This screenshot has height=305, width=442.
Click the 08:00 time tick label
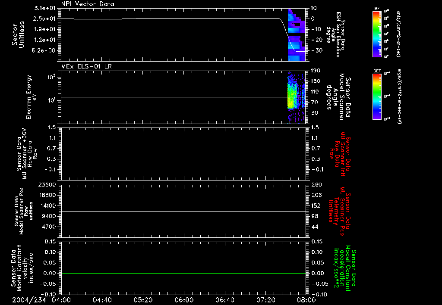[306, 300]
